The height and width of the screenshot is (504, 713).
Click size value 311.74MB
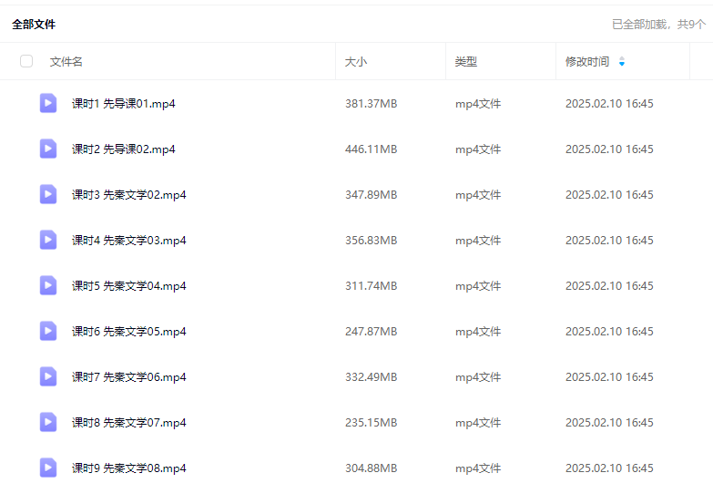click(x=371, y=286)
